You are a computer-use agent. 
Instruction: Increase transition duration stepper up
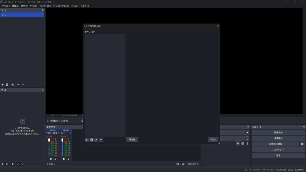247,137
